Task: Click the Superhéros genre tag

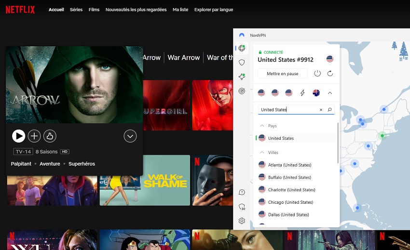Action: 82,164
